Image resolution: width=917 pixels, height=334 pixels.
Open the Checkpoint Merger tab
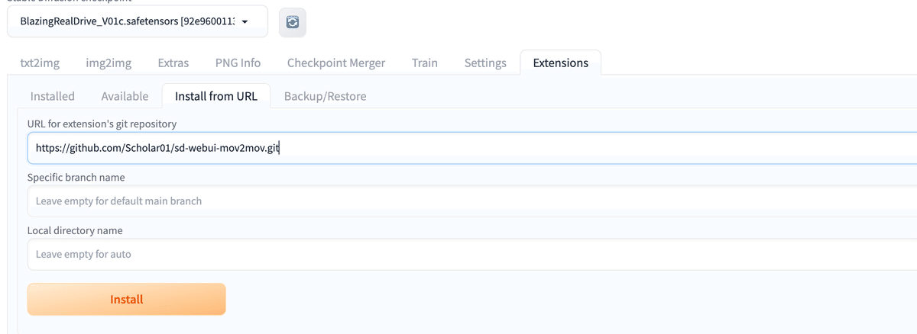tap(336, 63)
